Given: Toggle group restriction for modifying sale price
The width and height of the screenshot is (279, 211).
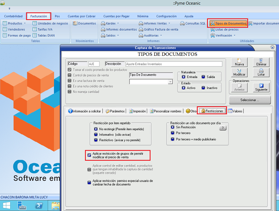Looking at the screenshot, I should point(89,155).
